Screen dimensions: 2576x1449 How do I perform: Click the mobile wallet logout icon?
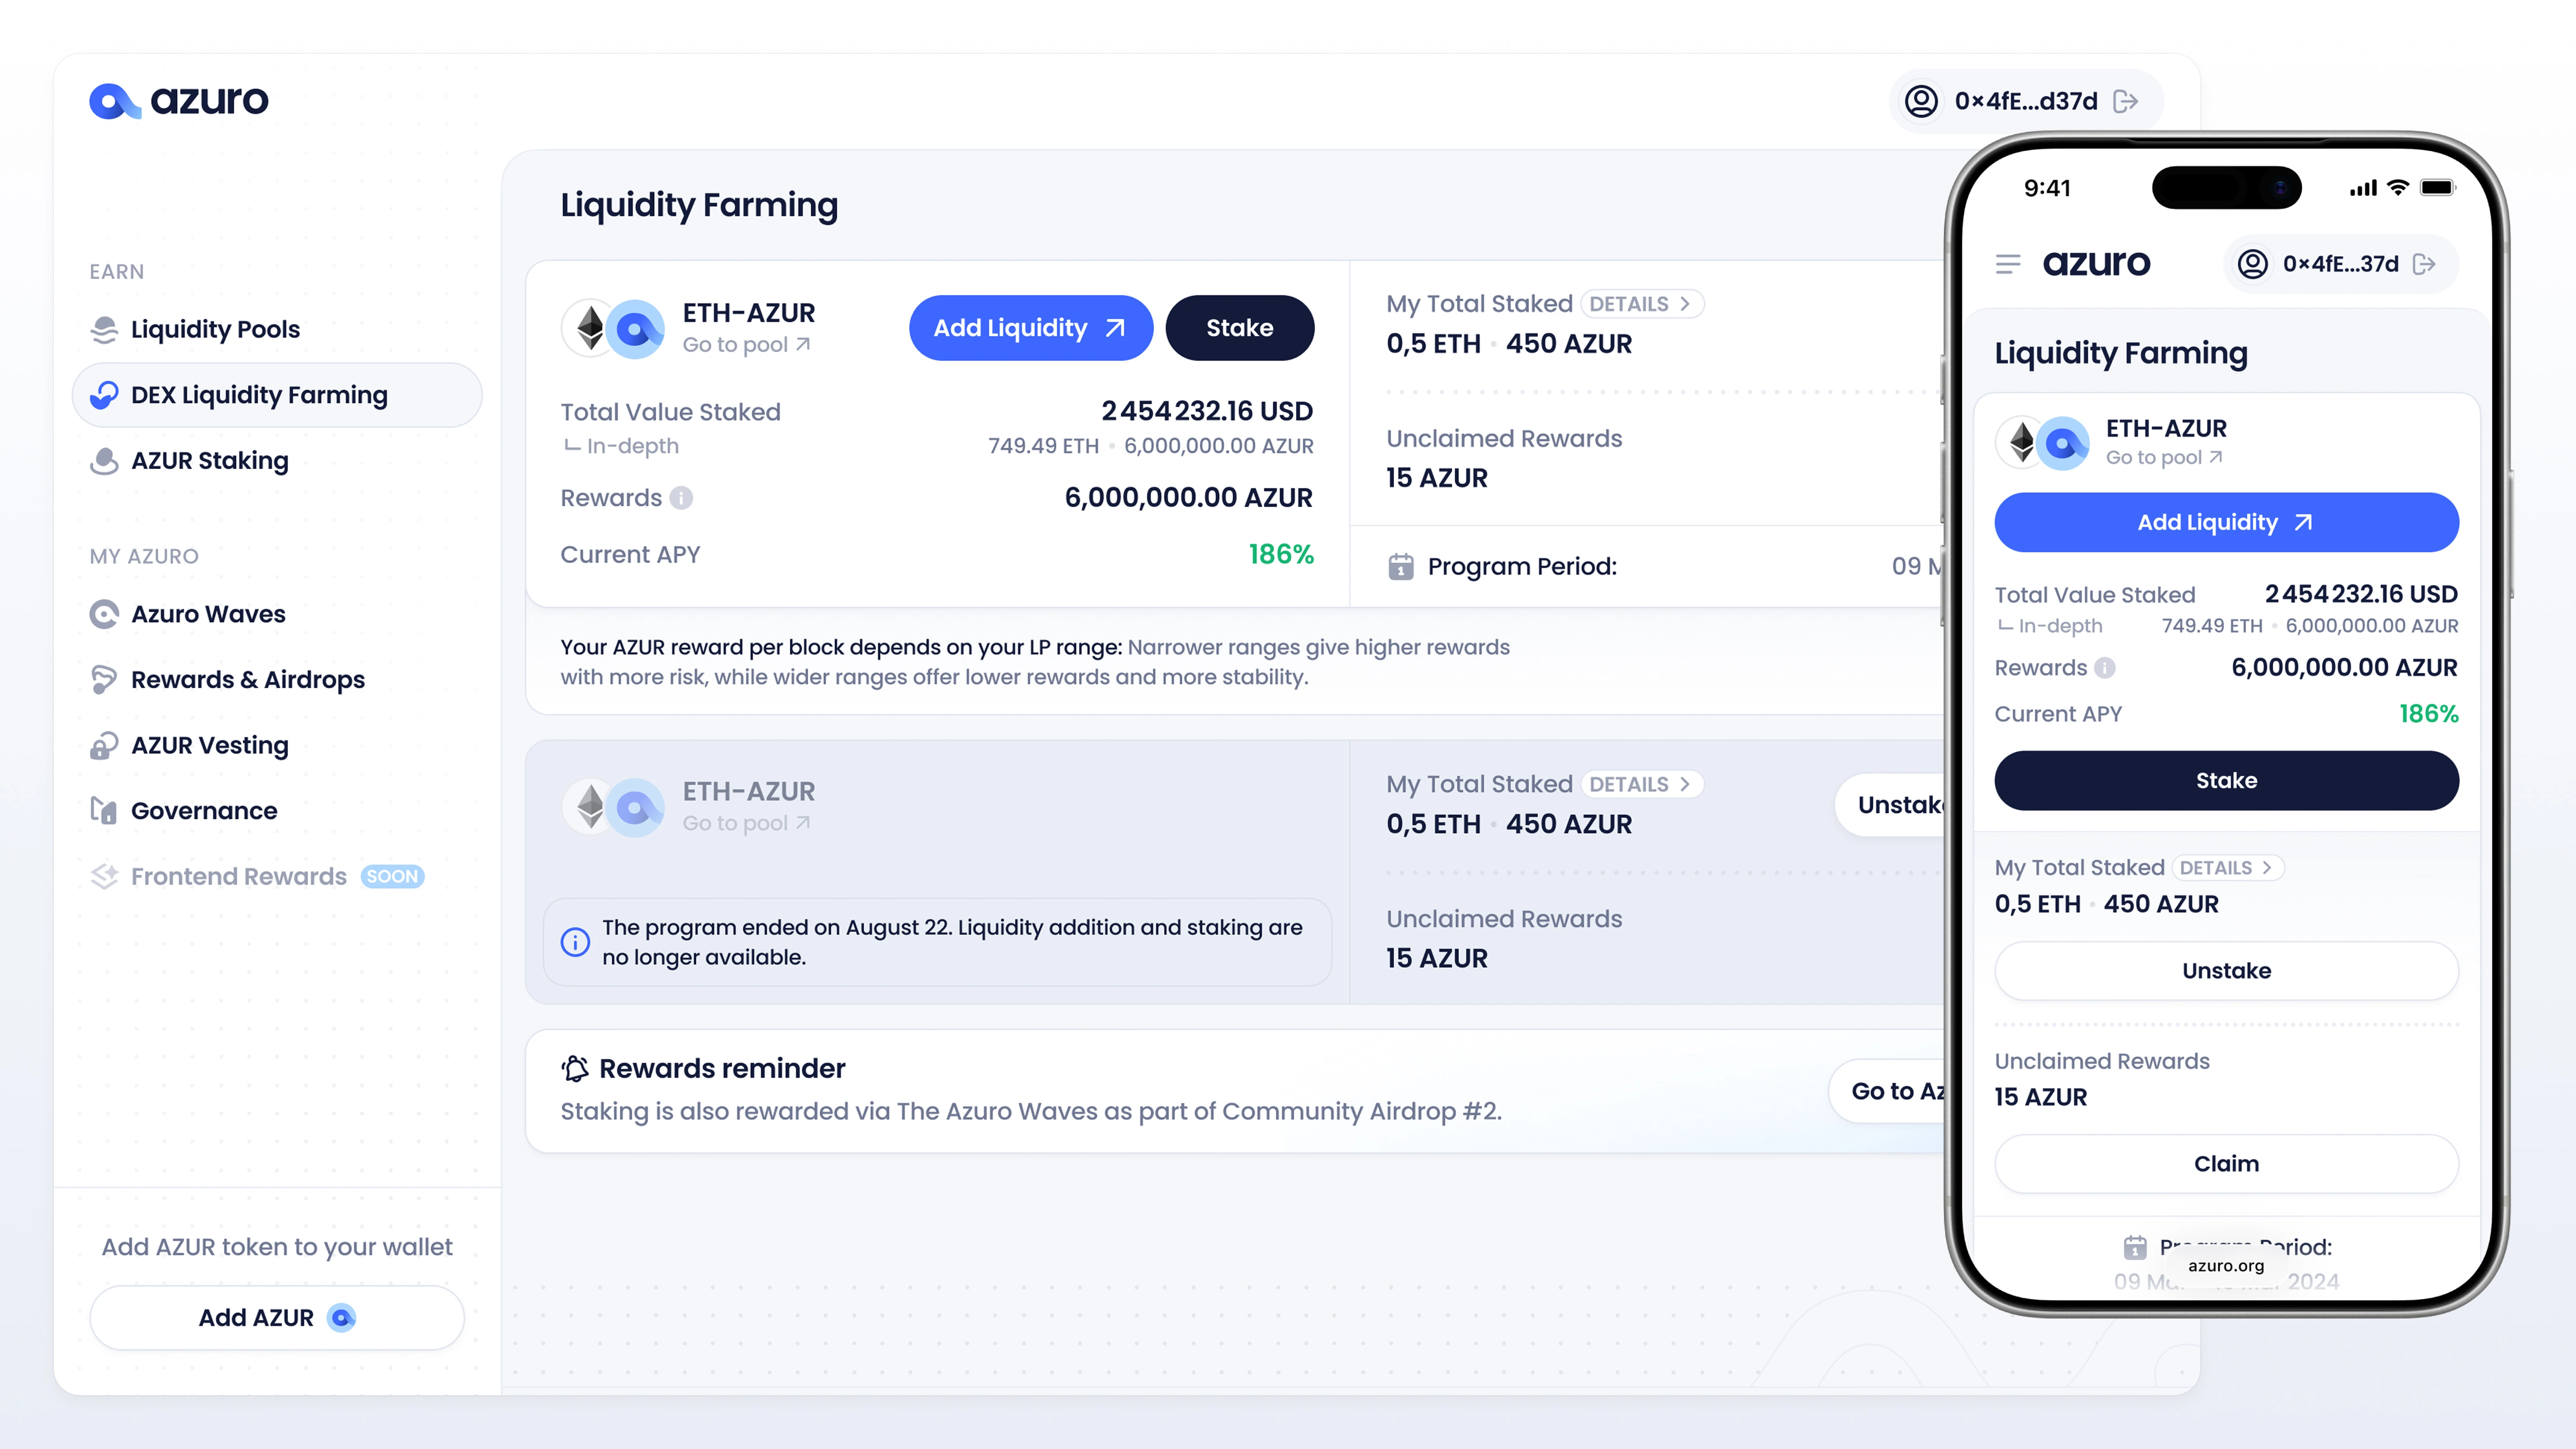click(x=2424, y=264)
